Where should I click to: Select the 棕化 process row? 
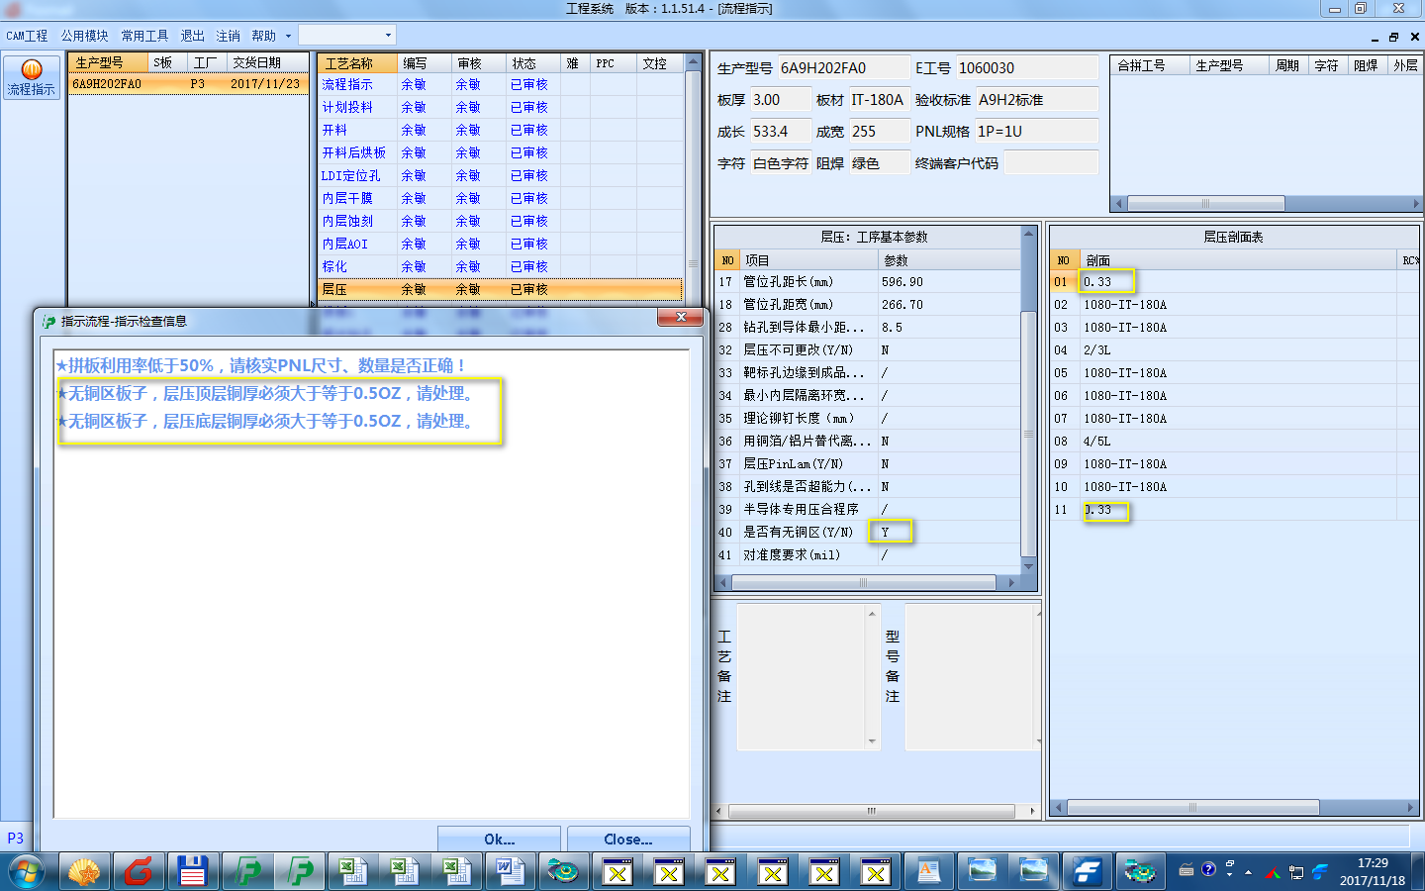[500, 266]
